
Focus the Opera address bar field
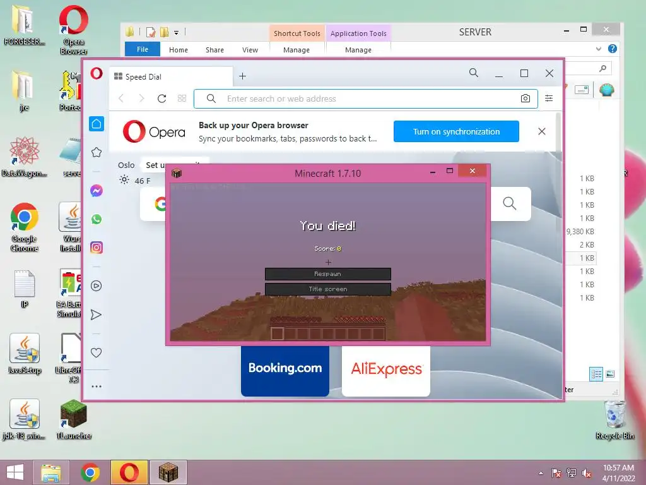pyautogui.click(x=366, y=99)
